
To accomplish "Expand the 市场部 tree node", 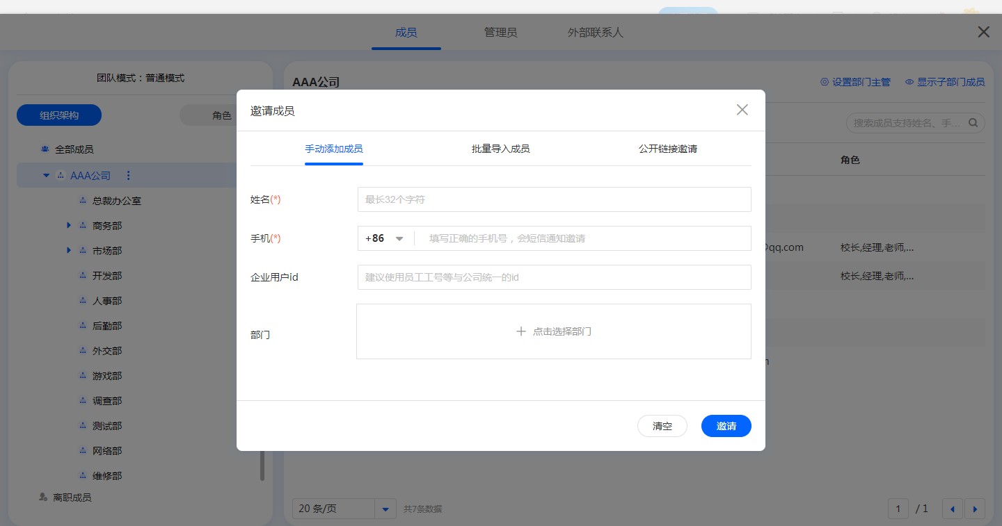I will pyautogui.click(x=69, y=251).
